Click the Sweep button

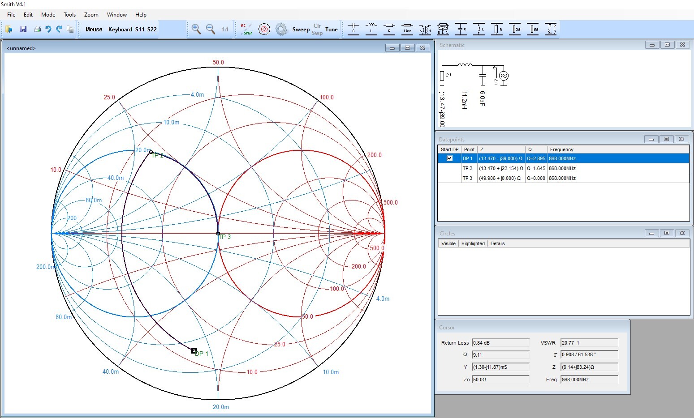(x=301, y=30)
